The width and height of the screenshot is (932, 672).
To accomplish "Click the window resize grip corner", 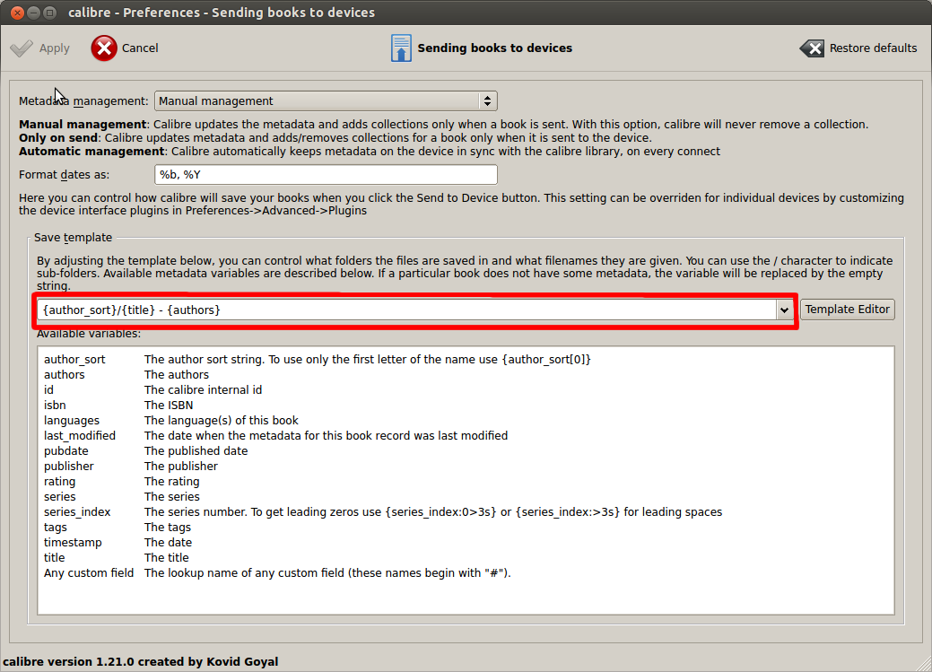I will click(924, 664).
